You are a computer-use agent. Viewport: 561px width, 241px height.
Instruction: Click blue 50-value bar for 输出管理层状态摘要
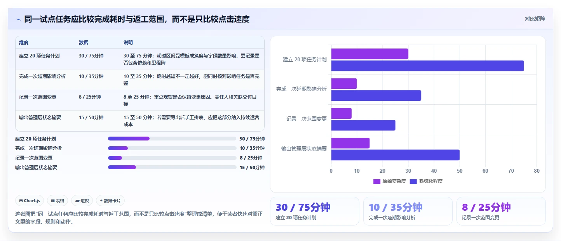(x=395, y=155)
